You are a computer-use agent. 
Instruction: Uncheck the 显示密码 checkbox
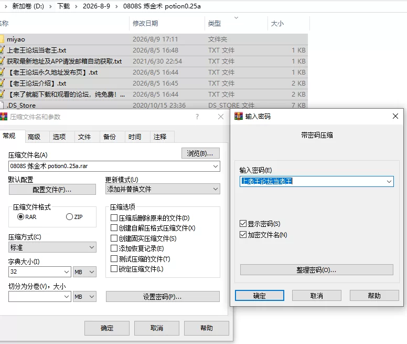tap(243, 223)
